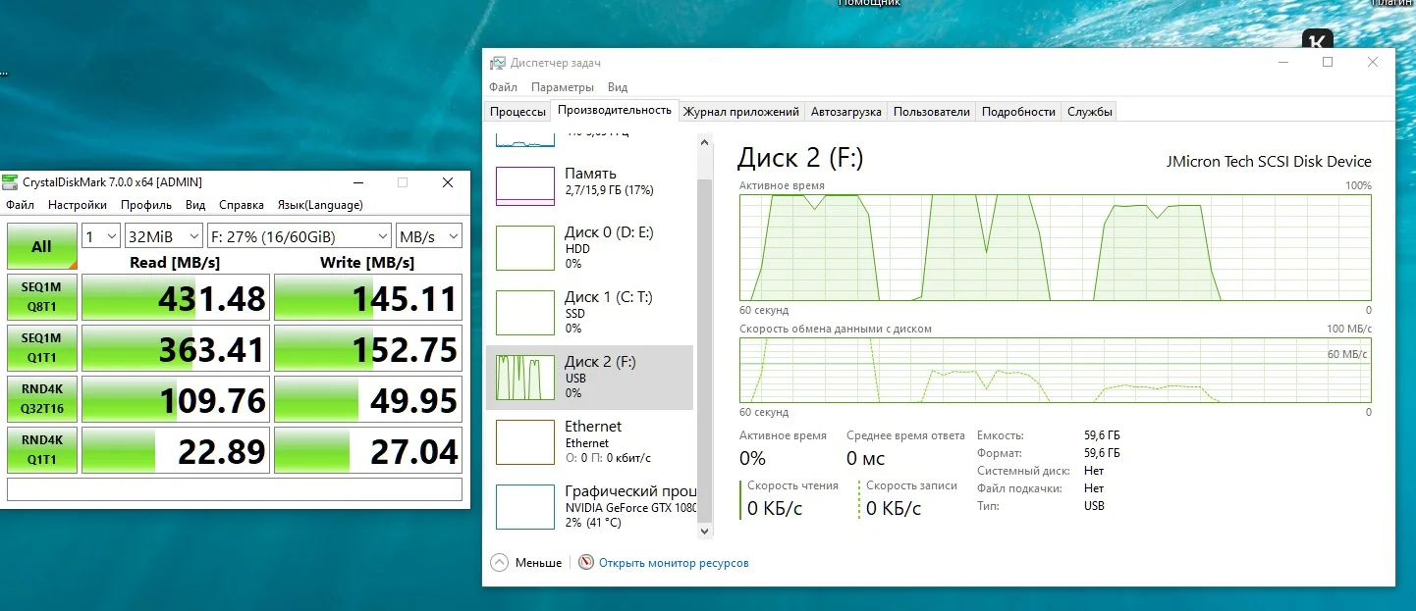Switch to the Службы tab
Screen dimensions: 1416x611
(x=1090, y=112)
